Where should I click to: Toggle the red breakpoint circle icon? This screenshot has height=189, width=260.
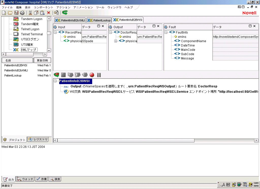click(92, 75)
